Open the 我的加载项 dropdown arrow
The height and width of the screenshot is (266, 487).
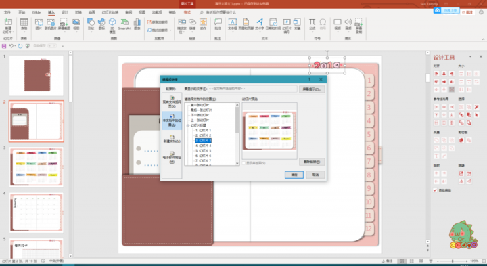[x=170, y=30]
